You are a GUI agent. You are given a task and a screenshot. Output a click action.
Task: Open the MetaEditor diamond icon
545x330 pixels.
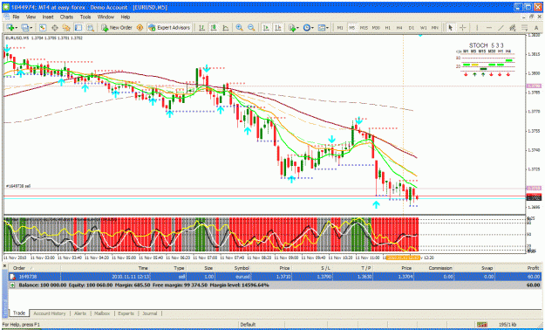(140, 28)
